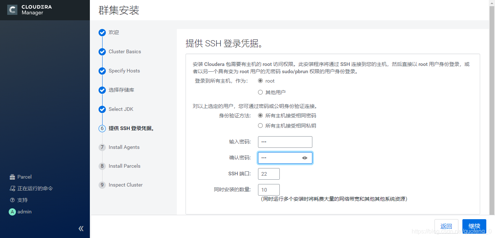Select 所有主机接受相同私钥 radio option

(x=260, y=126)
